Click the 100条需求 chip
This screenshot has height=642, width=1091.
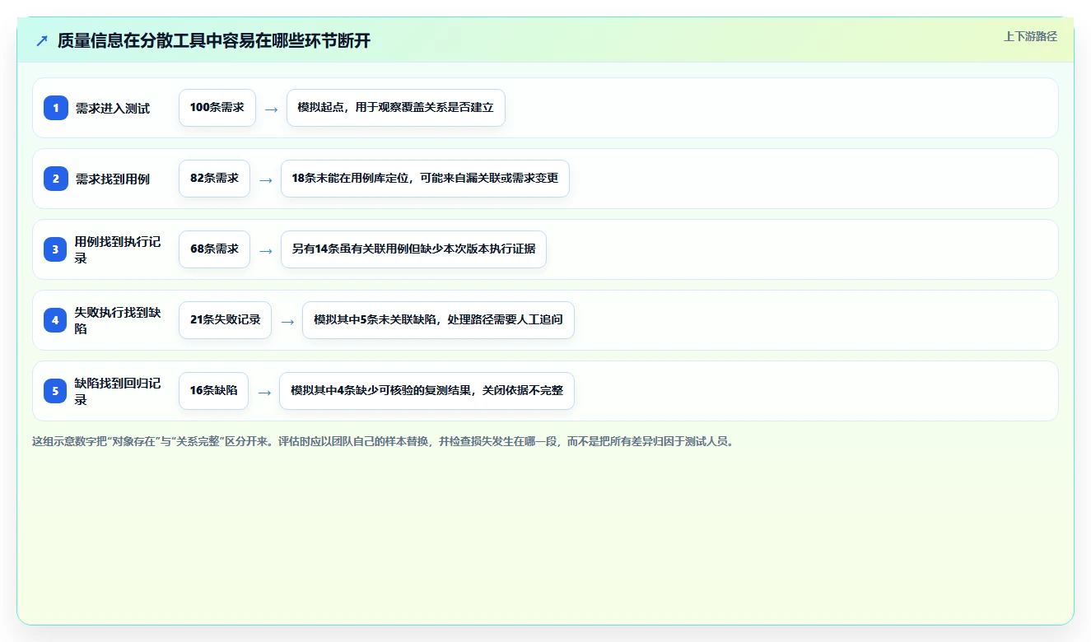(217, 108)
